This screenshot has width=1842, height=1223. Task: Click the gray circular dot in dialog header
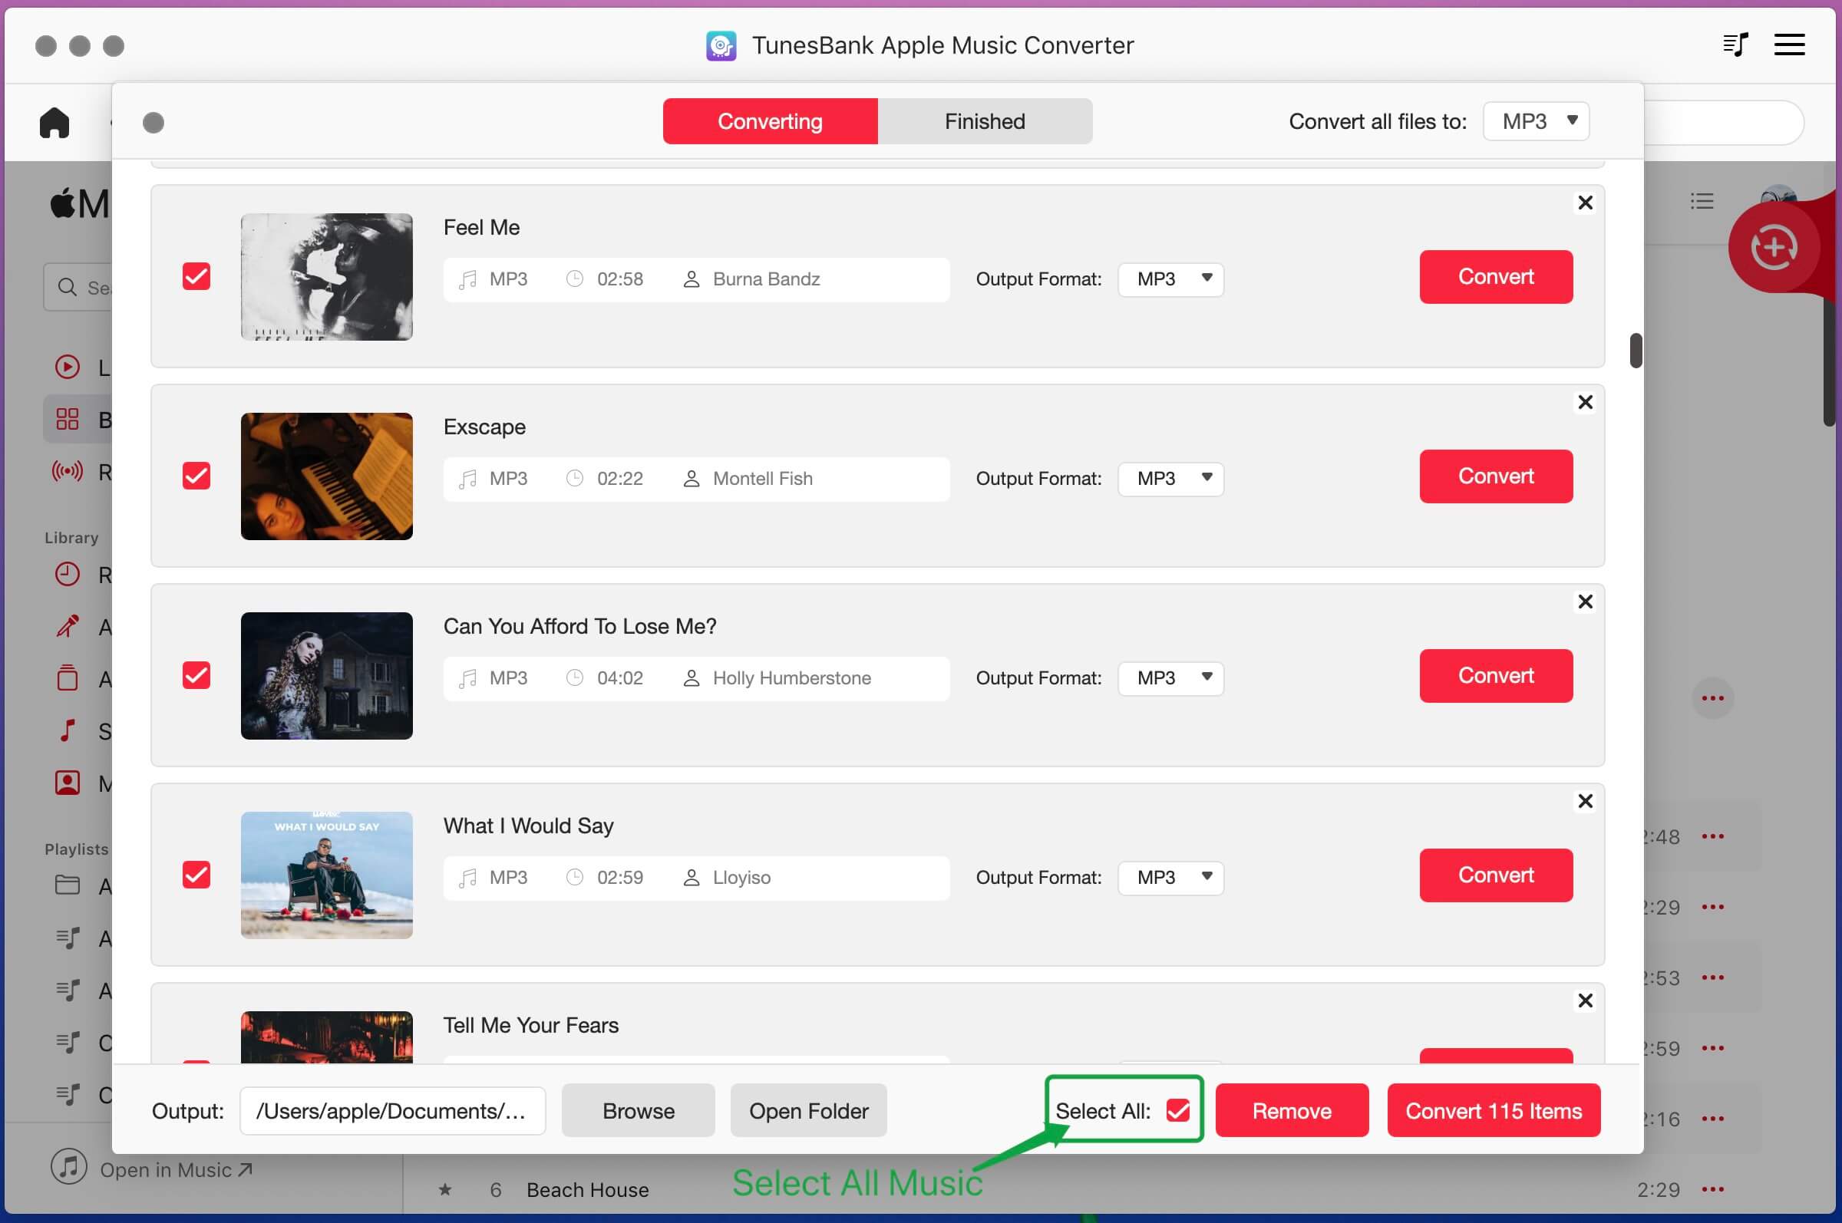[153, 123]
